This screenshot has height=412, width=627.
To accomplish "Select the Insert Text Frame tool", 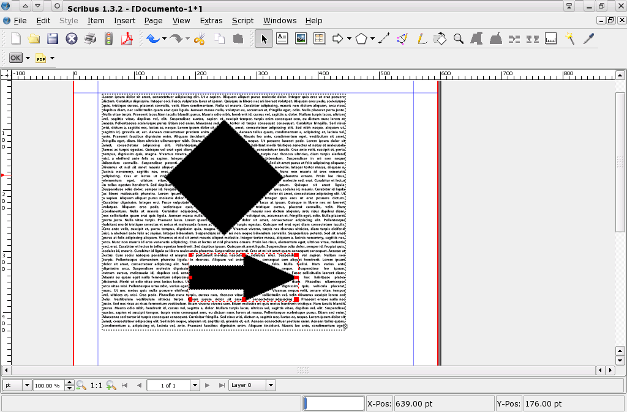I will (x=282, y=39).
